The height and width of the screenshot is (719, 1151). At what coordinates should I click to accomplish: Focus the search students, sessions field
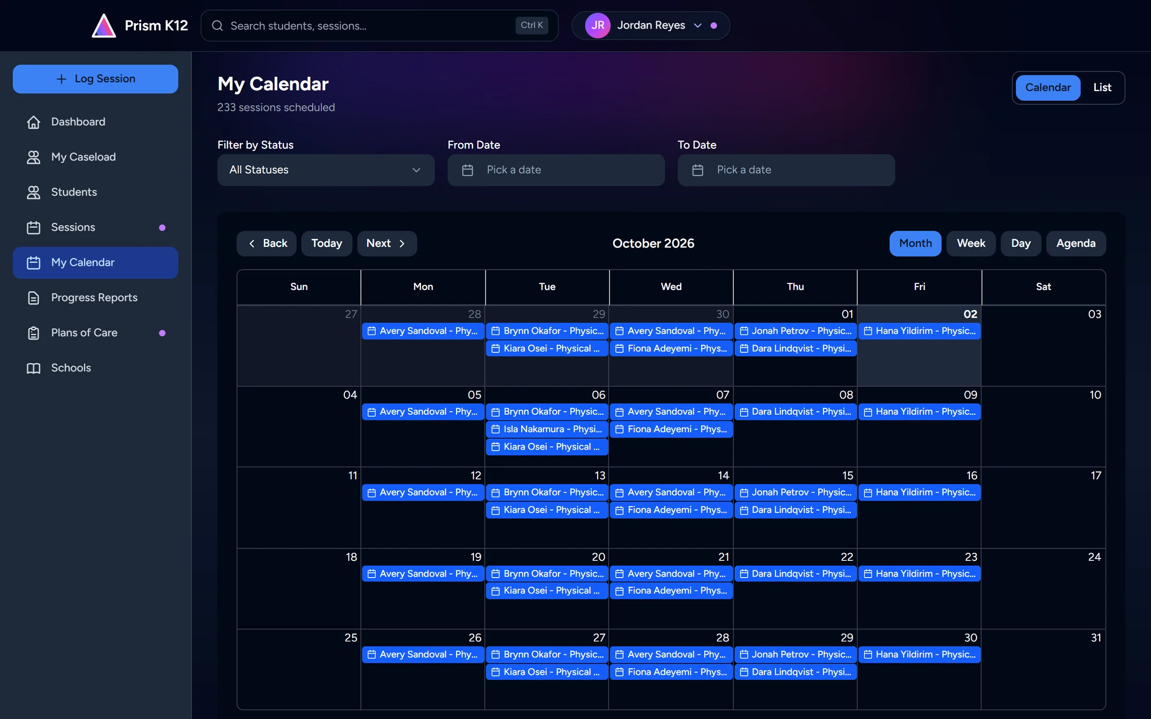(x=379, y=25)
